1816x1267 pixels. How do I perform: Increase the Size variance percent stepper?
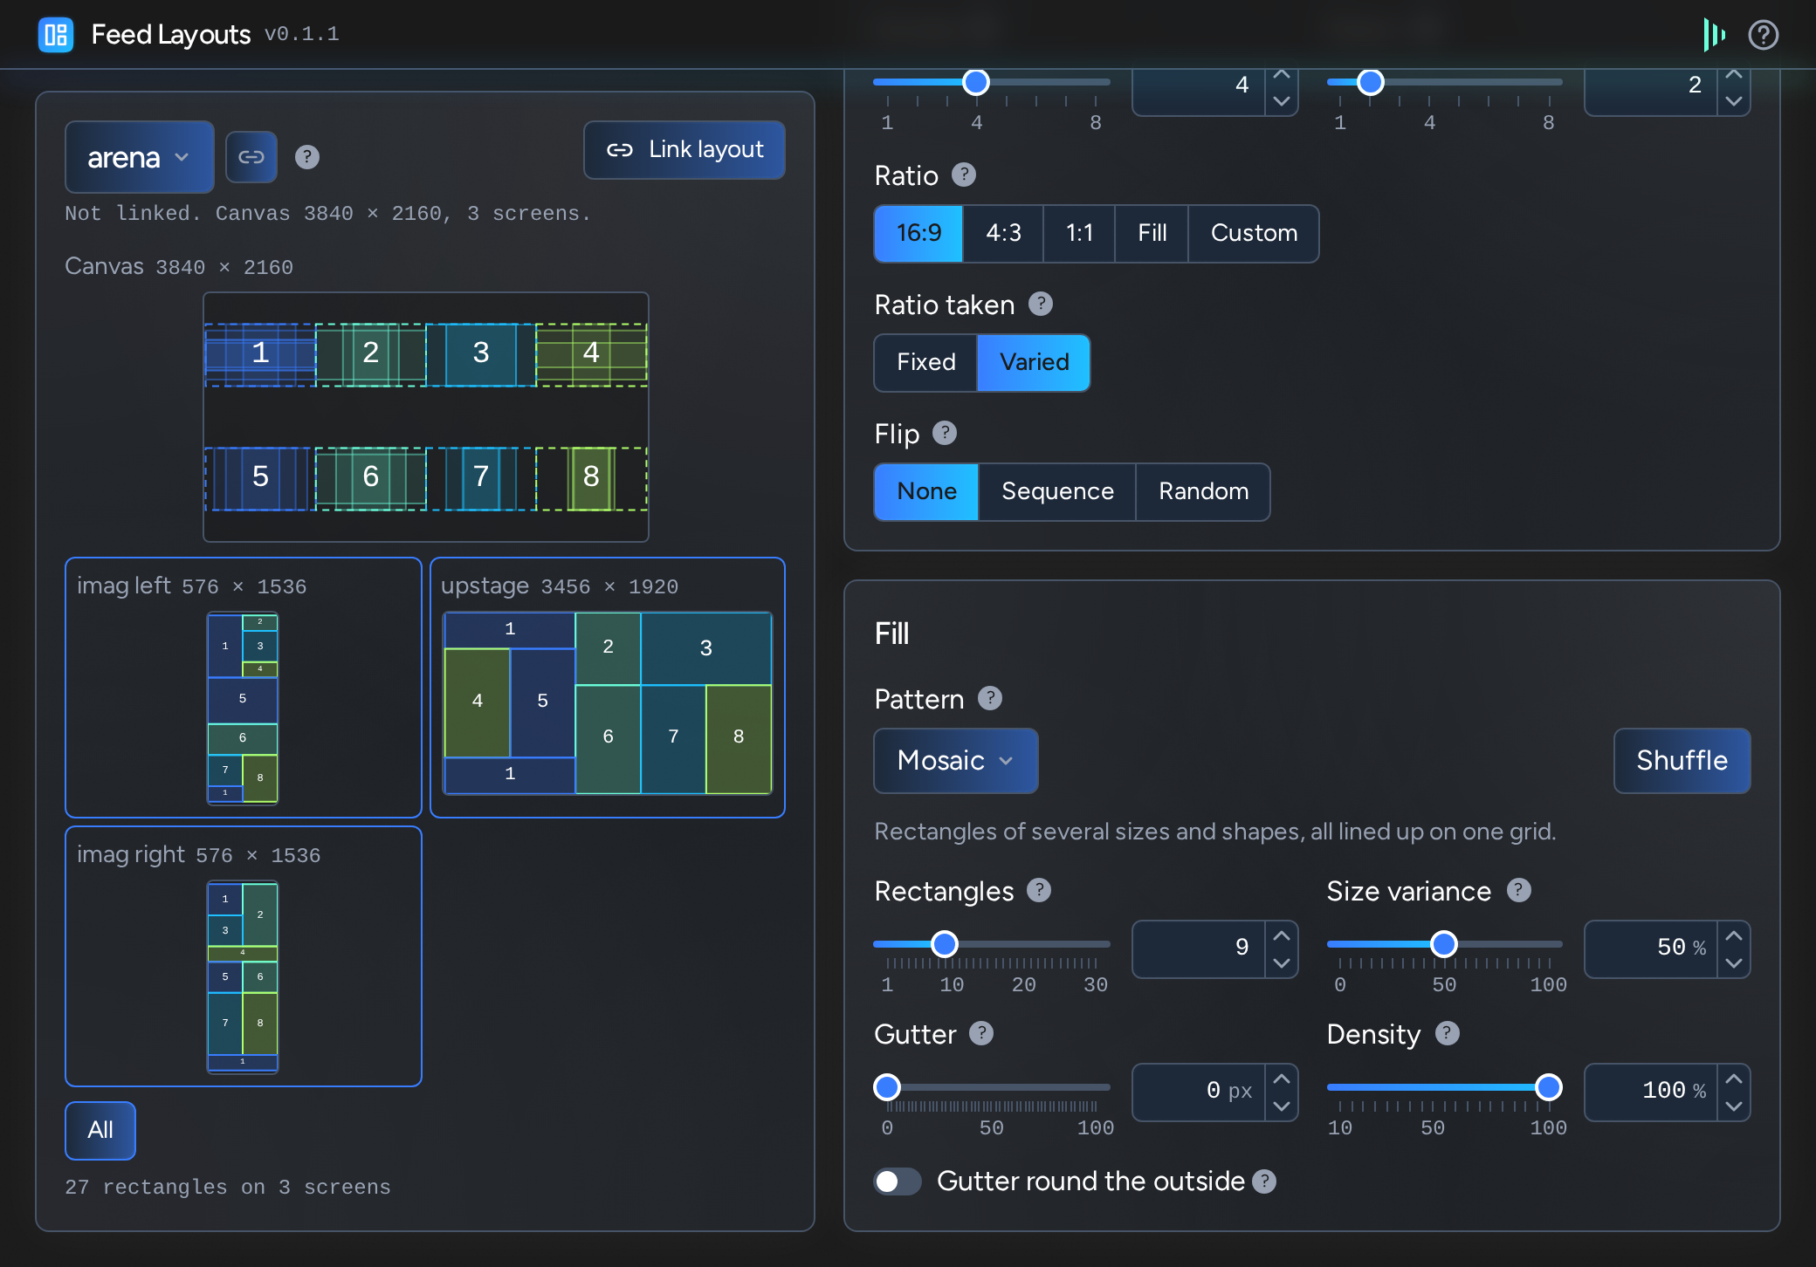[x=1734, y=935]
